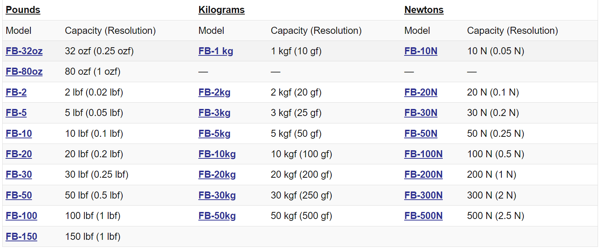Open the FB-32oz model link
This screenshot has height=248, width=601.
tap(24, 51)
